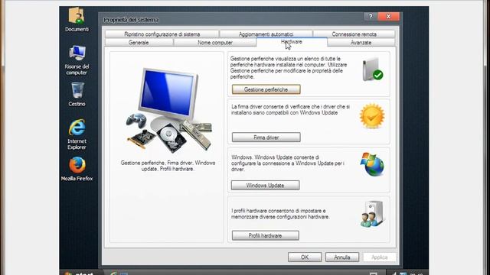Screen dimensions: 490x275
Task: Go to the Avanzate tab
Action: (x=361, y=43)
